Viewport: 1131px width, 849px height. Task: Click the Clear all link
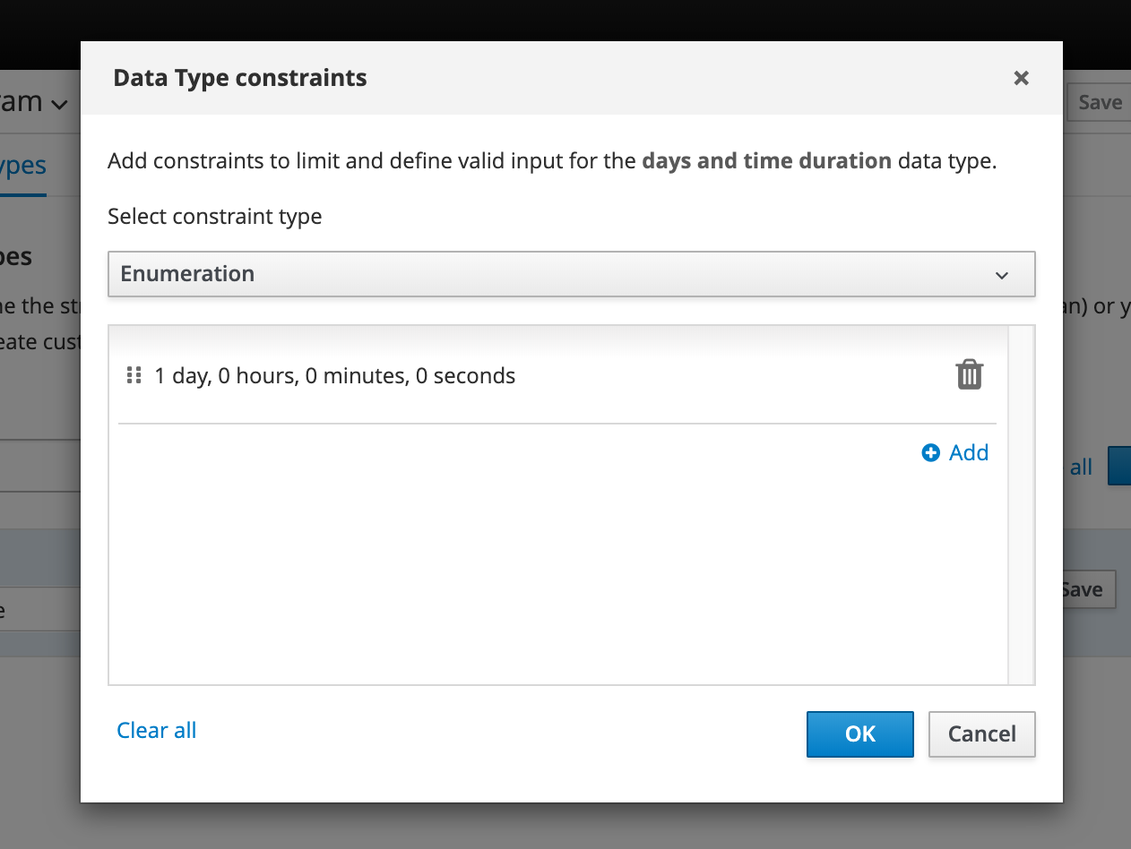pyautogui.click(x=157, y=731)
